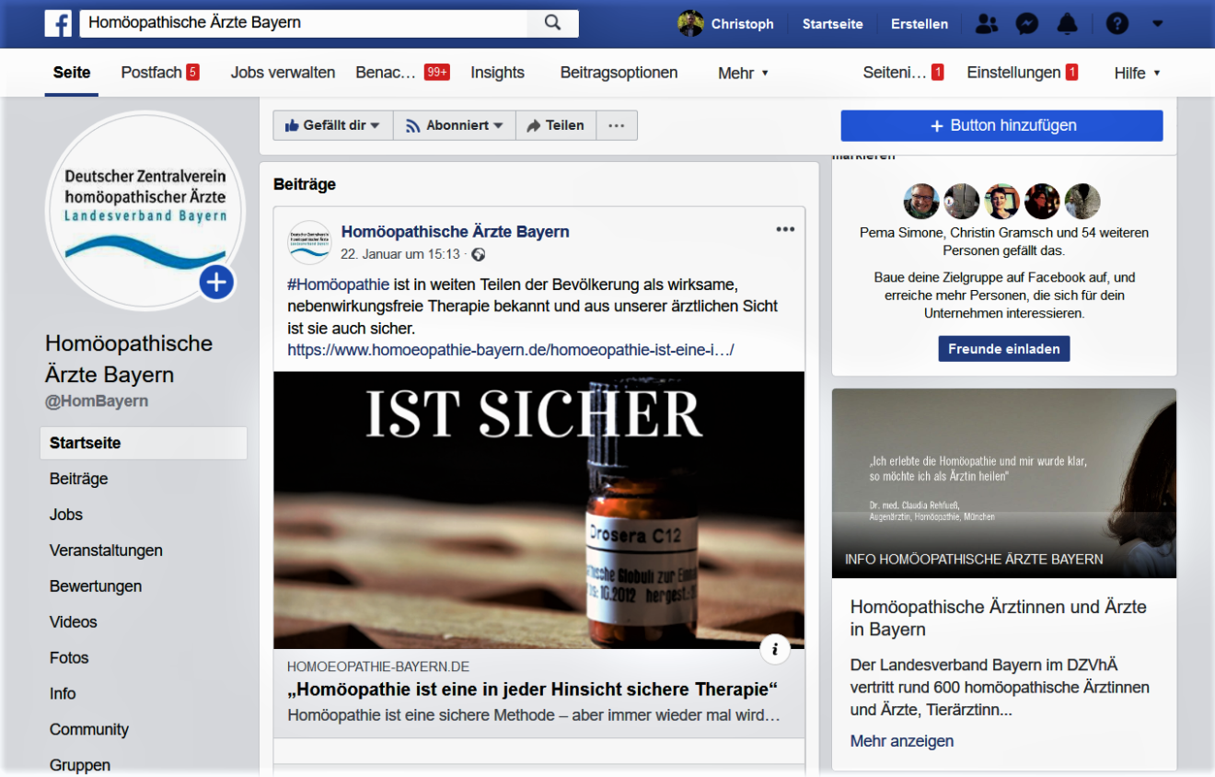Click the third friend avatar in the likes row
This screenshot has width=1215, height=777.
pos(1002,201)
